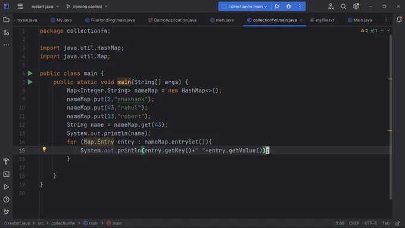Viewport: 405px width, 228px height.
Task: Click main class breadcrumb
Action: tap(91, 223)
